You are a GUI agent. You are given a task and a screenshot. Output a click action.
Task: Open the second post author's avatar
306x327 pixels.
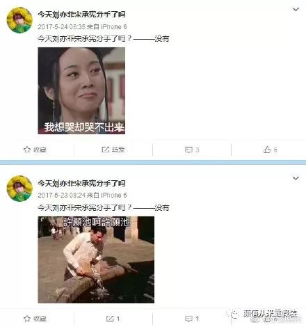point(19,189)
